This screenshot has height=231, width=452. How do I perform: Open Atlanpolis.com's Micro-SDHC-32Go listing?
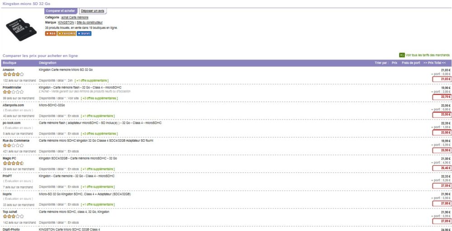[52, 105]
